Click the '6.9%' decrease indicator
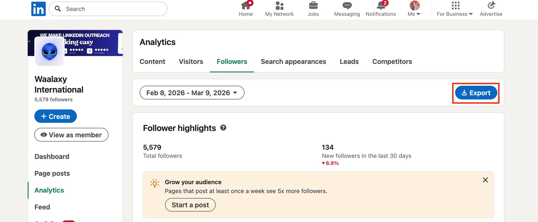The height and width of the screenshot is (222, 538). tap(330, 163)
